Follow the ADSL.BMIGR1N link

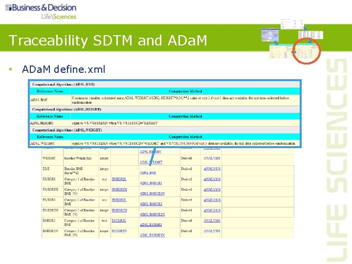point(152,194)
